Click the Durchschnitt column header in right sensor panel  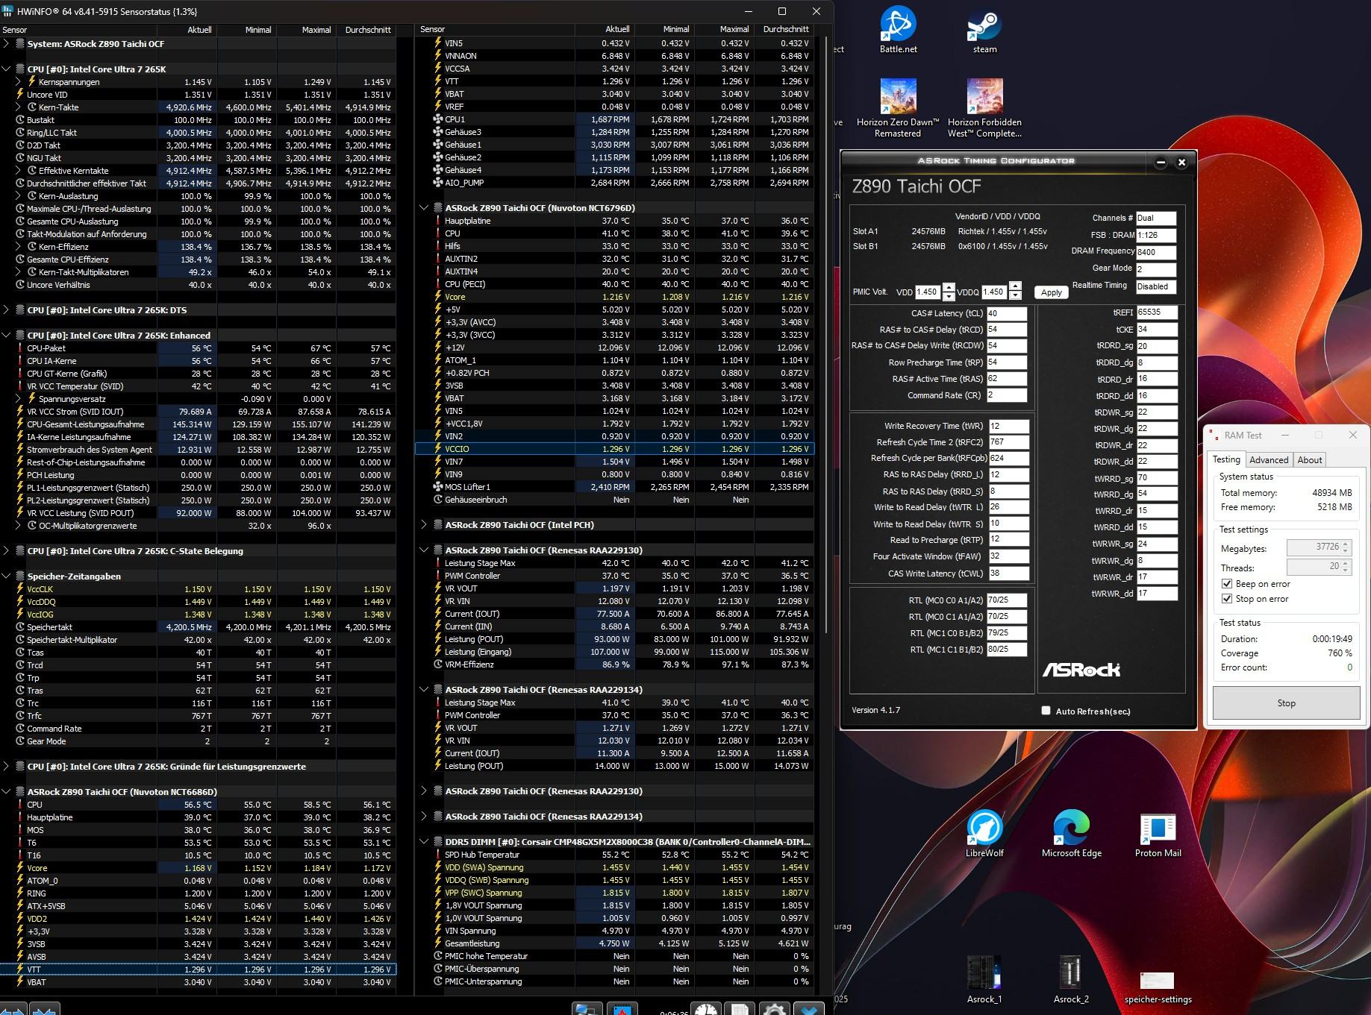tap(784, 29)
